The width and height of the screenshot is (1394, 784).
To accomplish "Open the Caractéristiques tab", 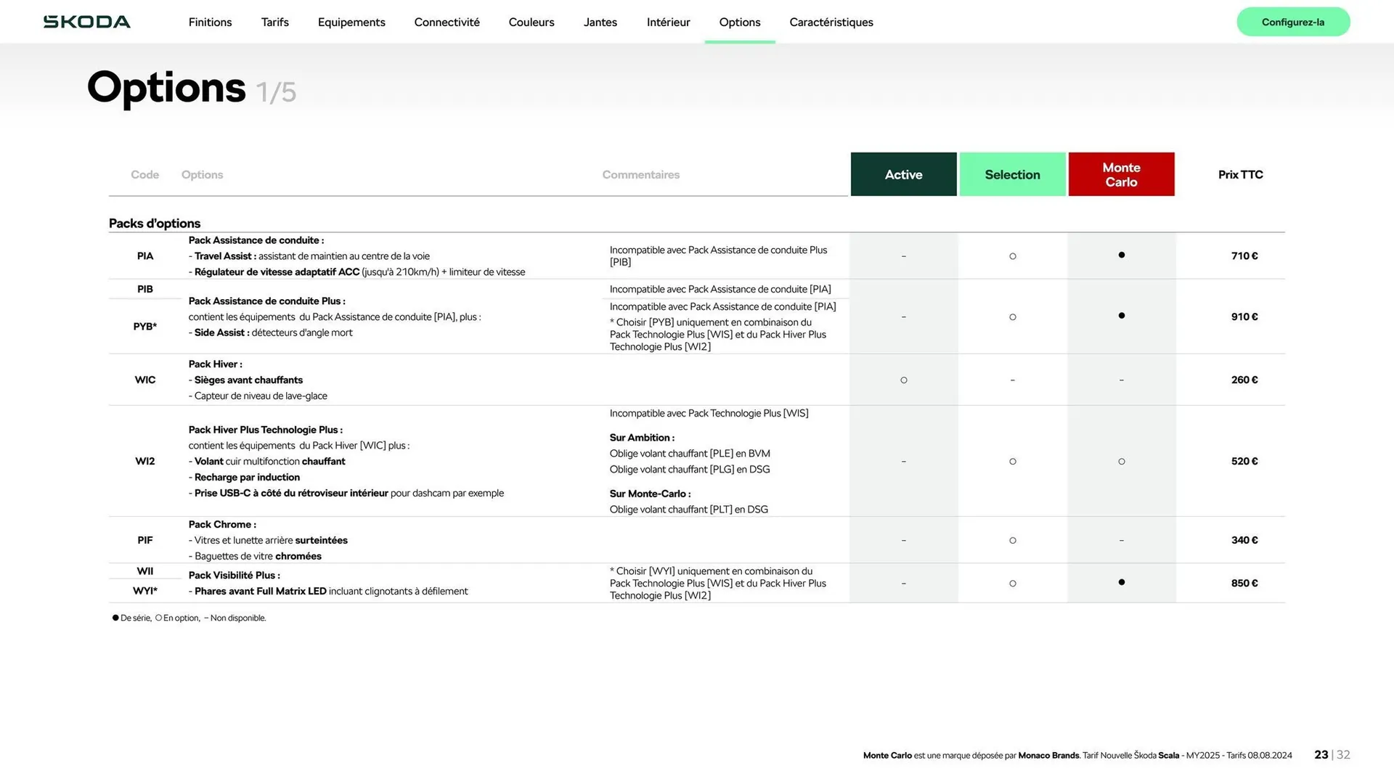I will click(831, 22).
